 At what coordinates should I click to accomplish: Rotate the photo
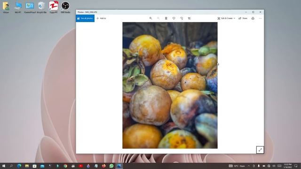[x=182, y=18]
